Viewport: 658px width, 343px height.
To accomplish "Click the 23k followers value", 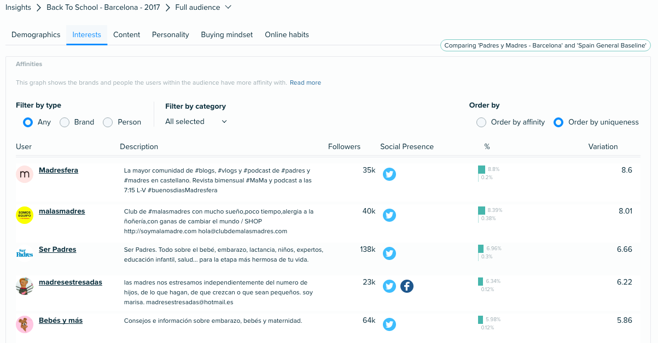I will tap(369, 282).
